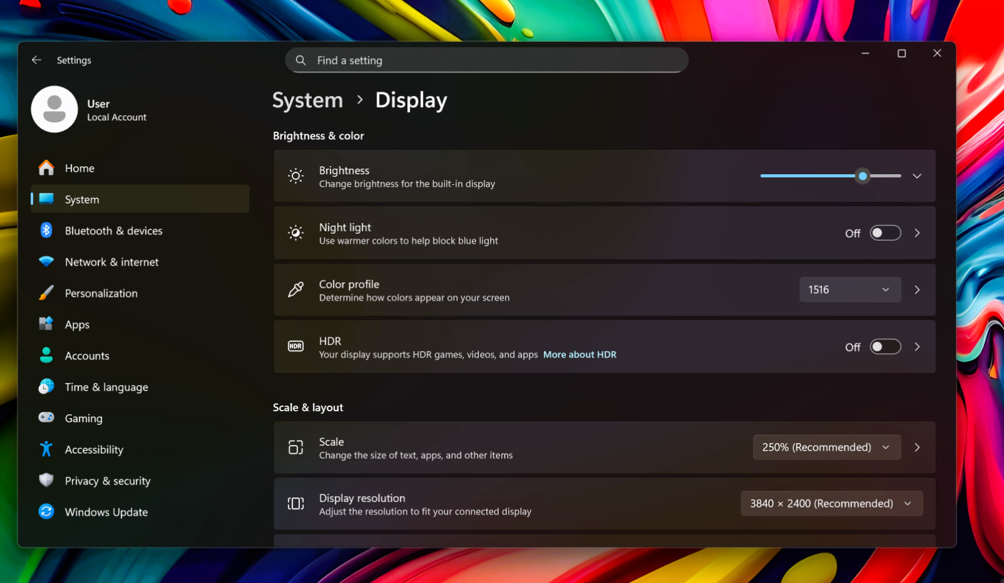Go to Home in sidebar
Image resolution: width=1004 pixels, height=583 pixels.
[x=140, y=168]
